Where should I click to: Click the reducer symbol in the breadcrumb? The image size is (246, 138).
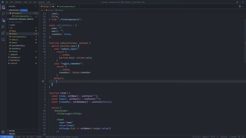point(59,10)
